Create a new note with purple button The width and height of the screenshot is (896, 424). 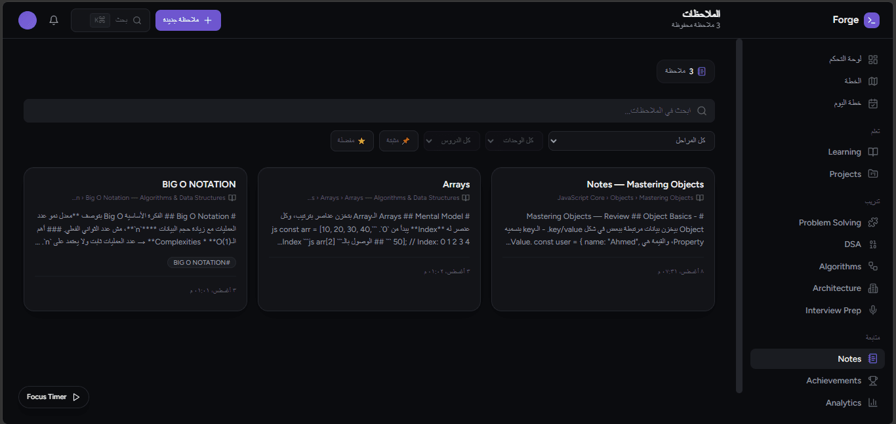click(x=188, y=20)
